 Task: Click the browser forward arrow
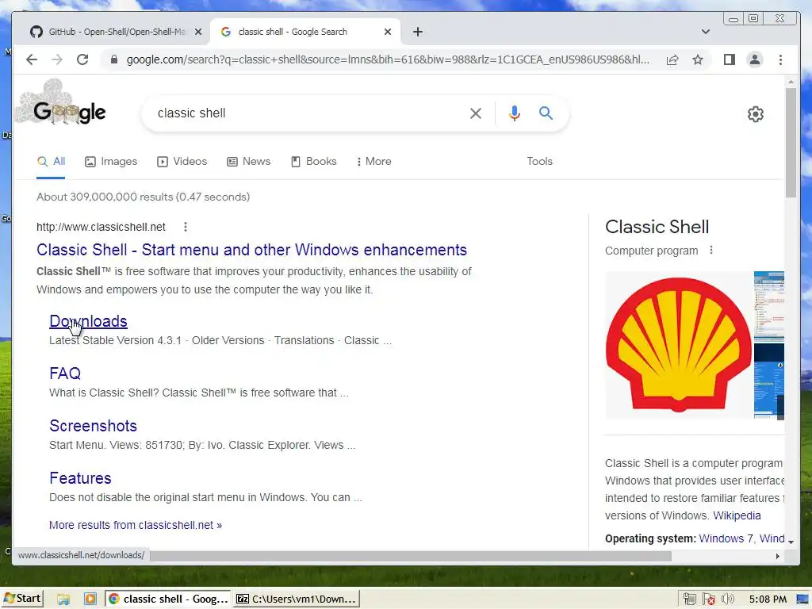click(x=57, y=59)
